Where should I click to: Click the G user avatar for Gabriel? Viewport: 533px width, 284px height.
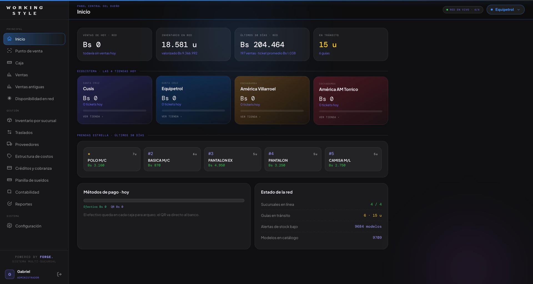(x=10, y=274)
